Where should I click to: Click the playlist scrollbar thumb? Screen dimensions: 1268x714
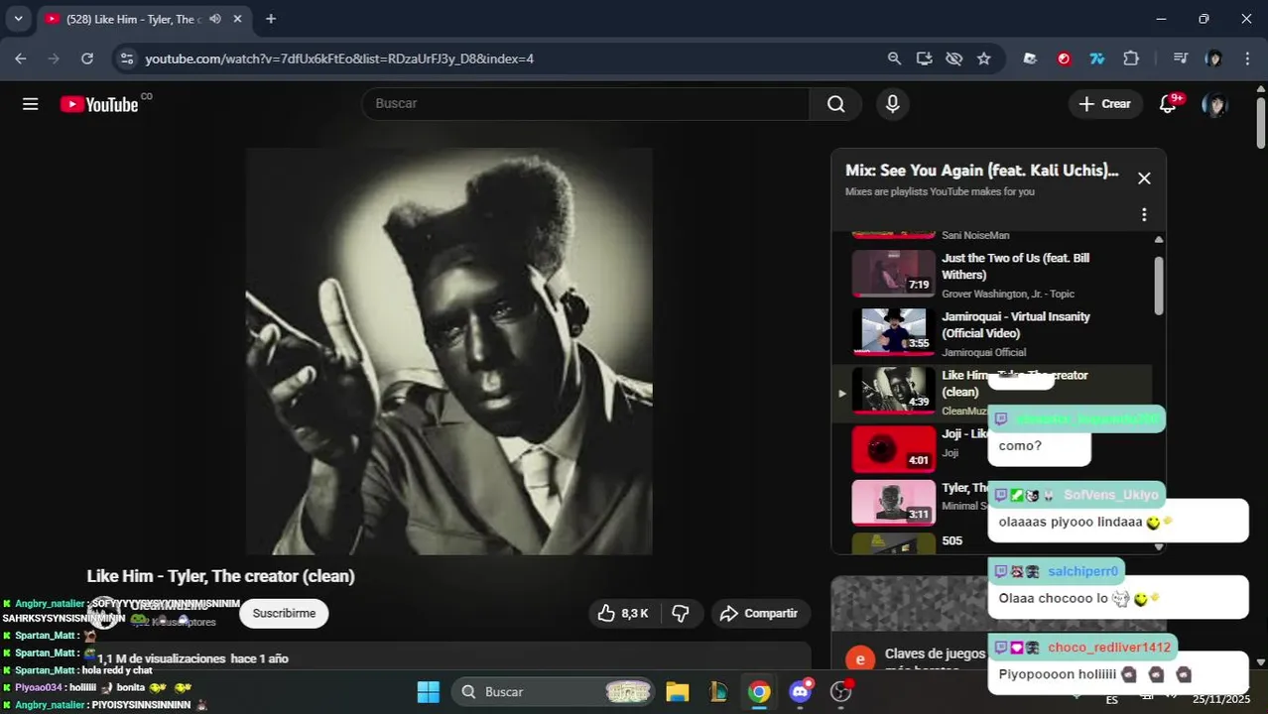1158,286
